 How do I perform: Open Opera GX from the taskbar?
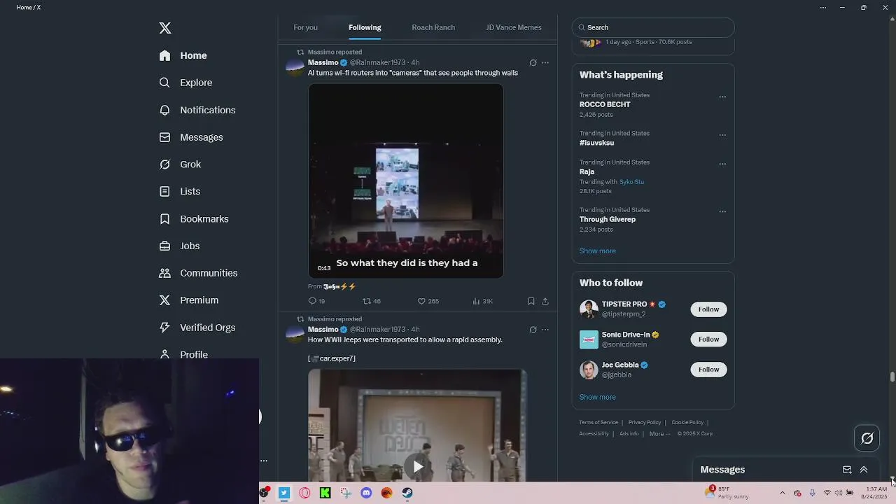click(304, 493)
